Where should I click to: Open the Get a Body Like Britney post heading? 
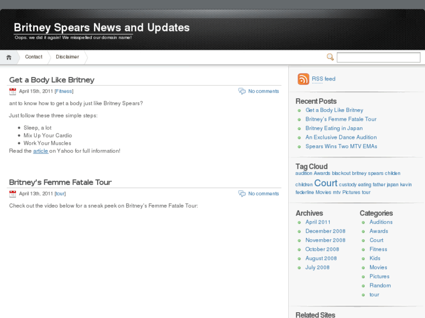click(x=52, y=80)
